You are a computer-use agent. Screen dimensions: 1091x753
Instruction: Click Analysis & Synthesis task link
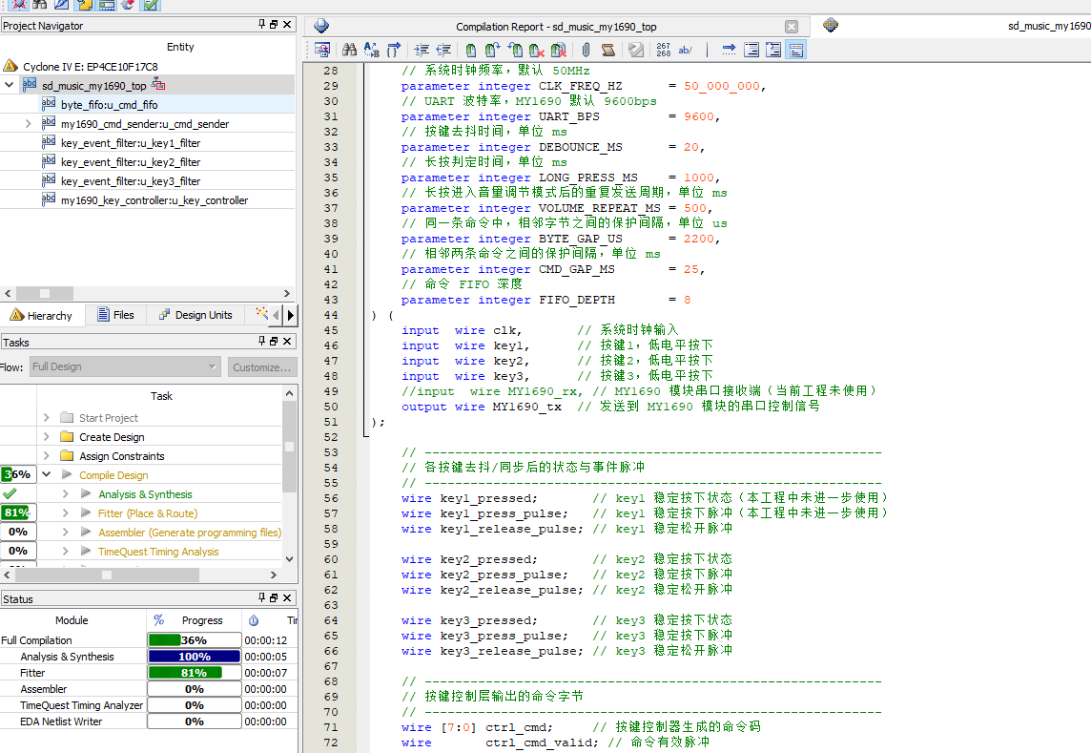coord(145,493)
